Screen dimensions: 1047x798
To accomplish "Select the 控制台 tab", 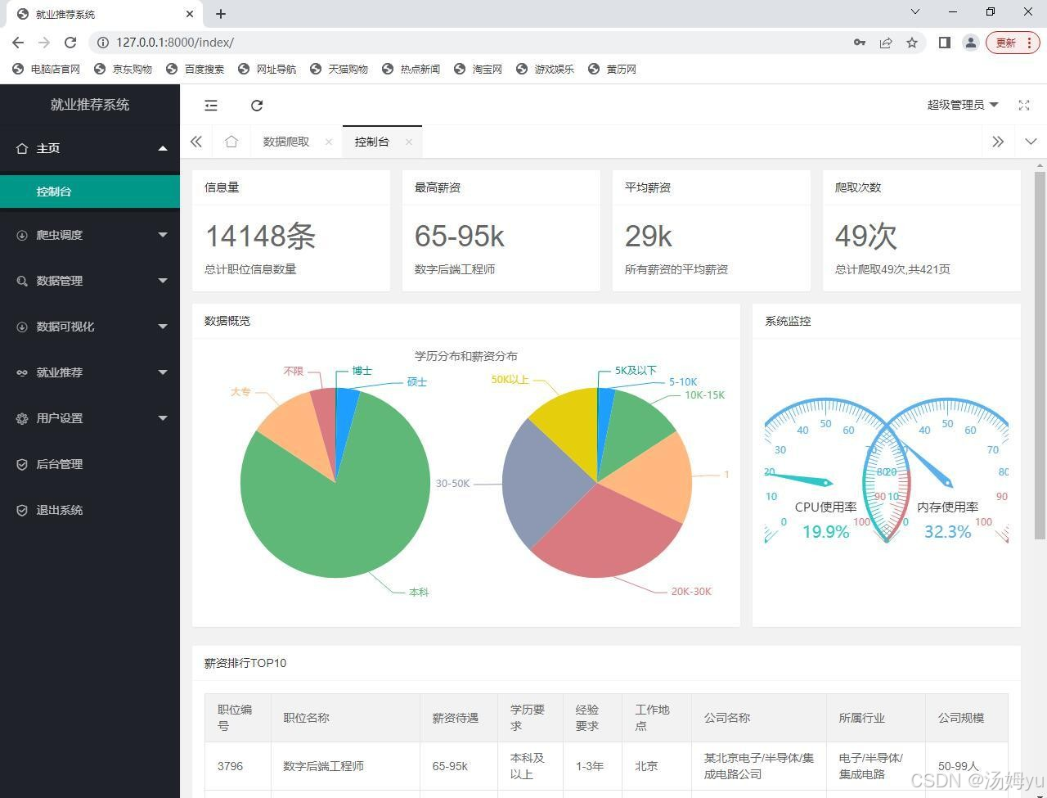I will click(372, 141).
